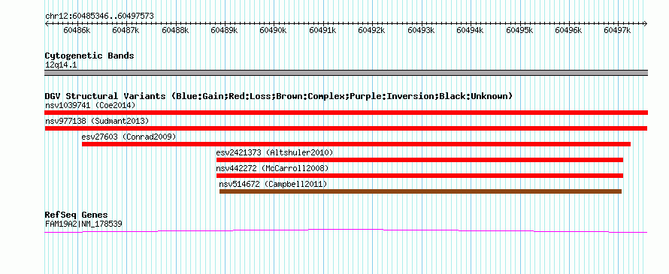Click the 60492k ruler tick label
The image size is (669, 274).
pyautogui.click(x=371, y=30)
